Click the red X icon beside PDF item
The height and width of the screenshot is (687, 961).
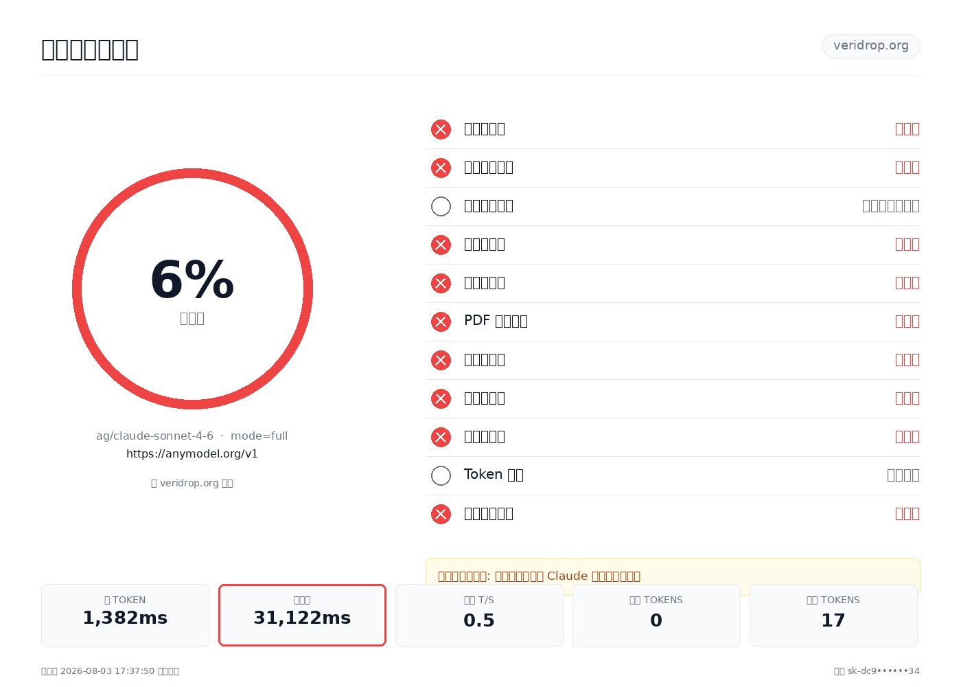441,322
